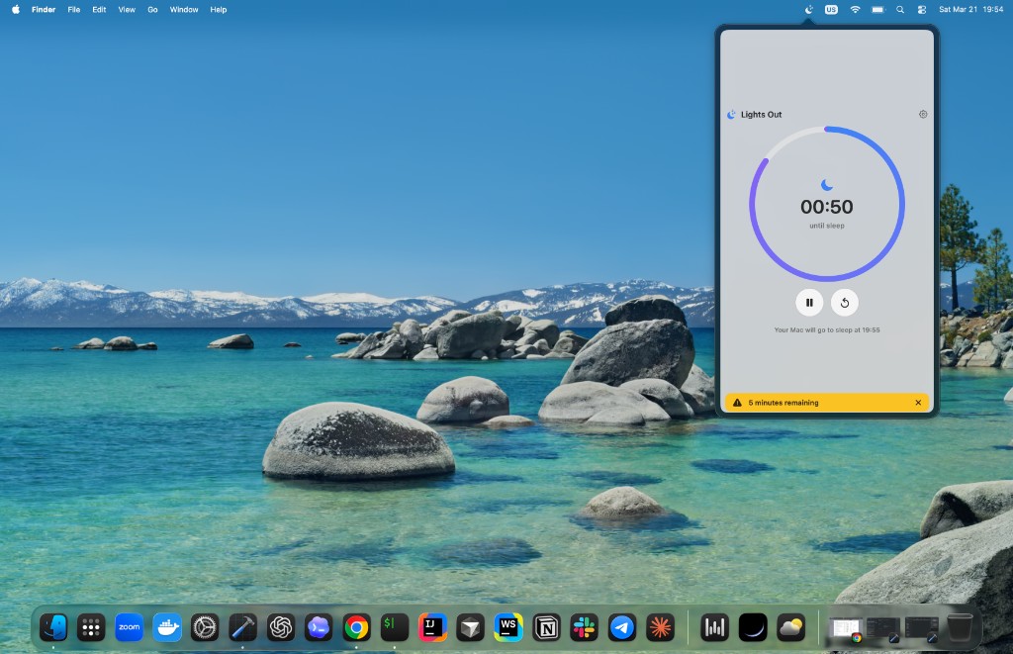This screenshot has width=1013, height=654.
Task: Reset the sleep timer countdown
Action: click(845, 303)
